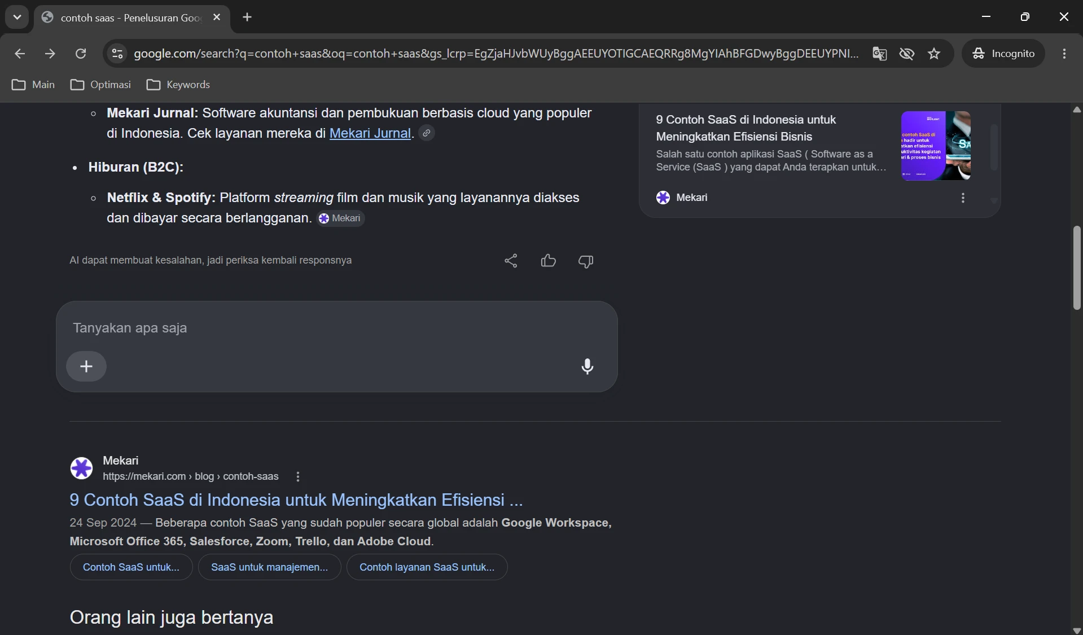
Task: Click the page vertical scrollbar thumb
Action: 1077,268
